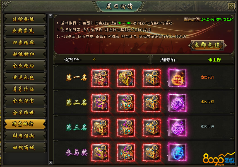Click the sidebar scroll up arrow
This screenshot has height=167, width=238.
coord(51,16)
